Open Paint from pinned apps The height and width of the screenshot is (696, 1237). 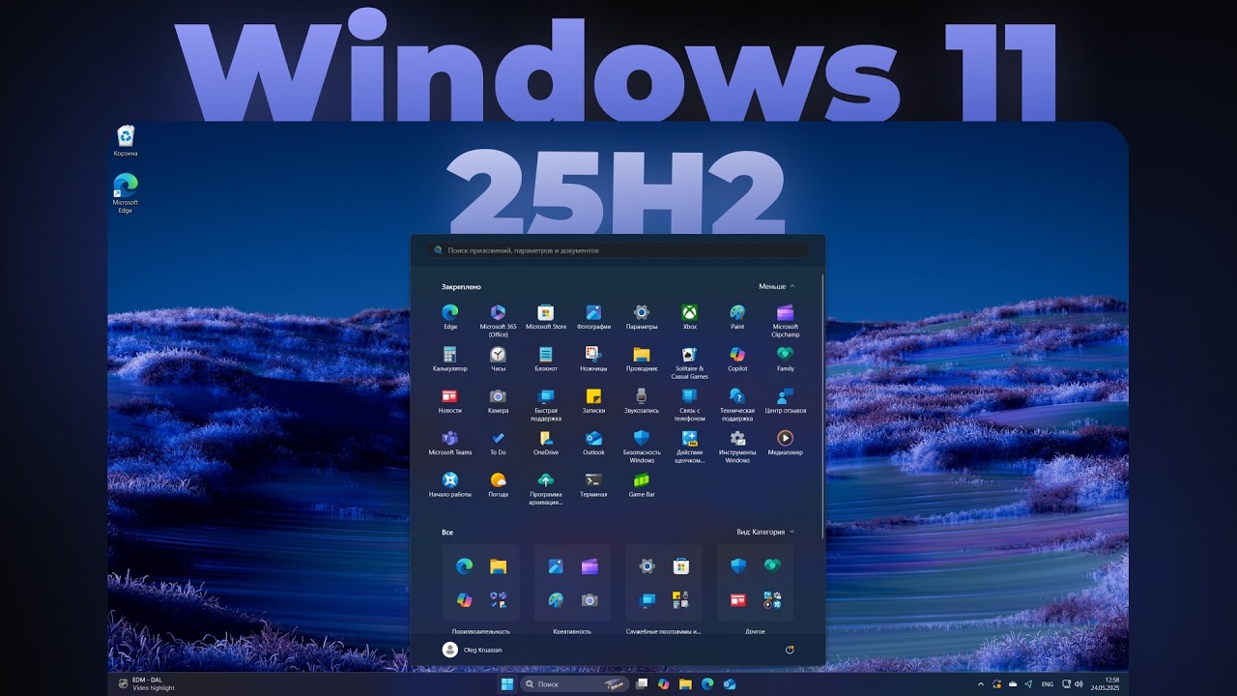(x=737, y=317)
